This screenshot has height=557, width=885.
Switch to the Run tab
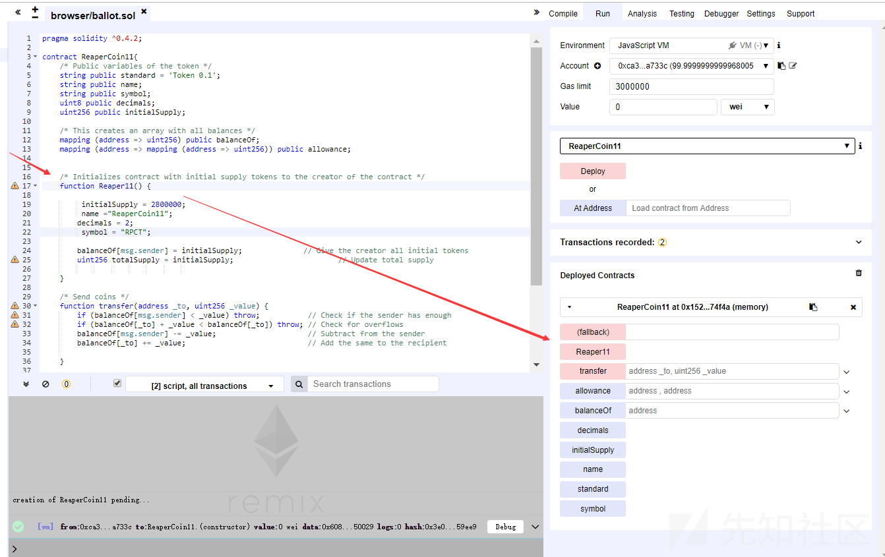[603, 13]
